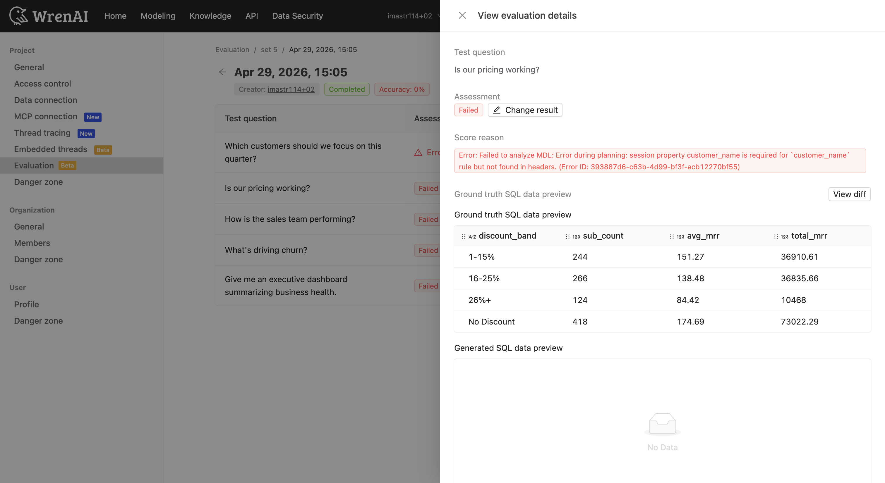Screen dimensions: 885x483
Task: Click the 123 type icon on sub_count
Action: 576,237
